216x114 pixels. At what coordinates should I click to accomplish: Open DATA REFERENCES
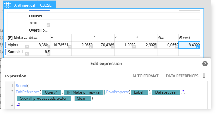(x=182, y=76)
